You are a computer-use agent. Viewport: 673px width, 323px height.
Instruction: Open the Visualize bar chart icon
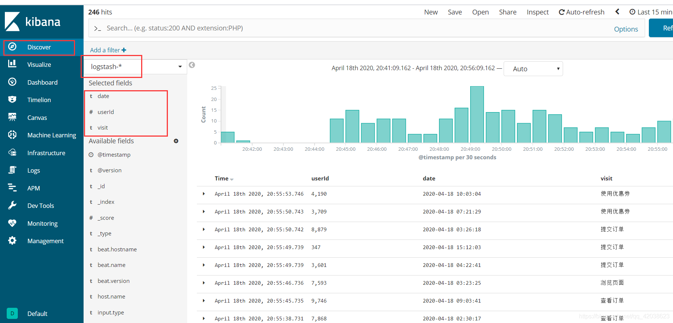12,64
